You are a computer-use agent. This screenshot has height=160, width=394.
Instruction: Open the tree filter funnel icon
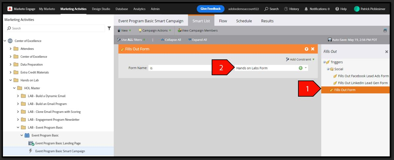click(x=109, y=28)
